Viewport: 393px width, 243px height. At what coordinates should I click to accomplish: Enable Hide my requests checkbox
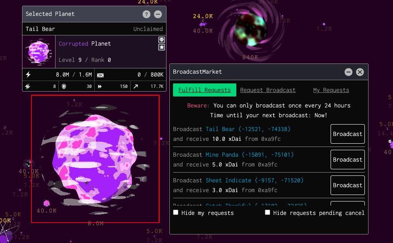click(176, 212)
